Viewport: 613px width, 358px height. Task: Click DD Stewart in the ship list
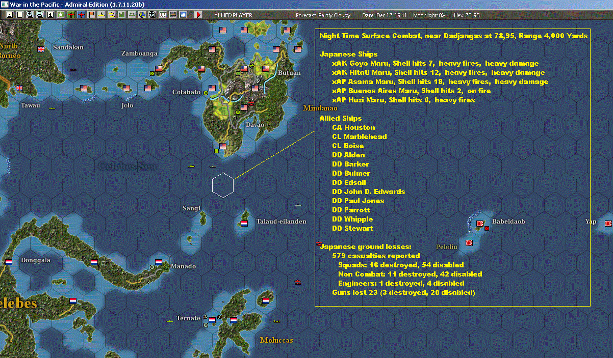352,229
